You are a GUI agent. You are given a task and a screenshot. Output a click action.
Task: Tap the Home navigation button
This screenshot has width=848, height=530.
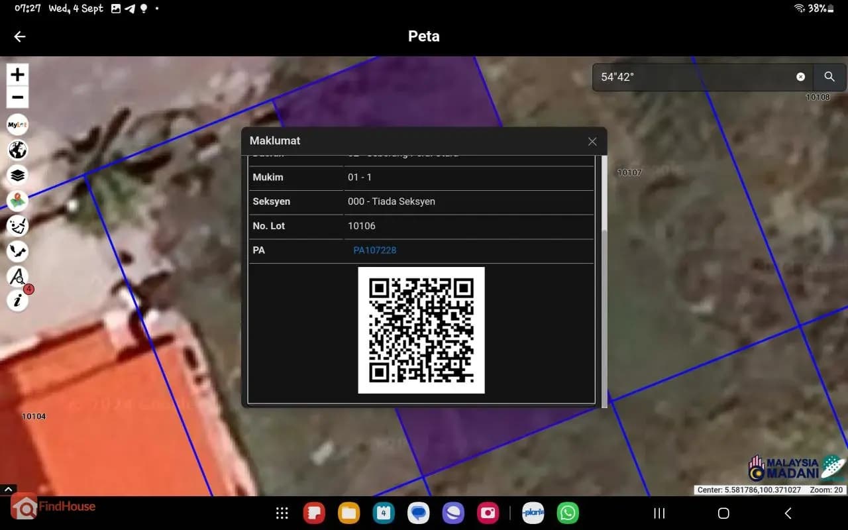pos(723,513)
